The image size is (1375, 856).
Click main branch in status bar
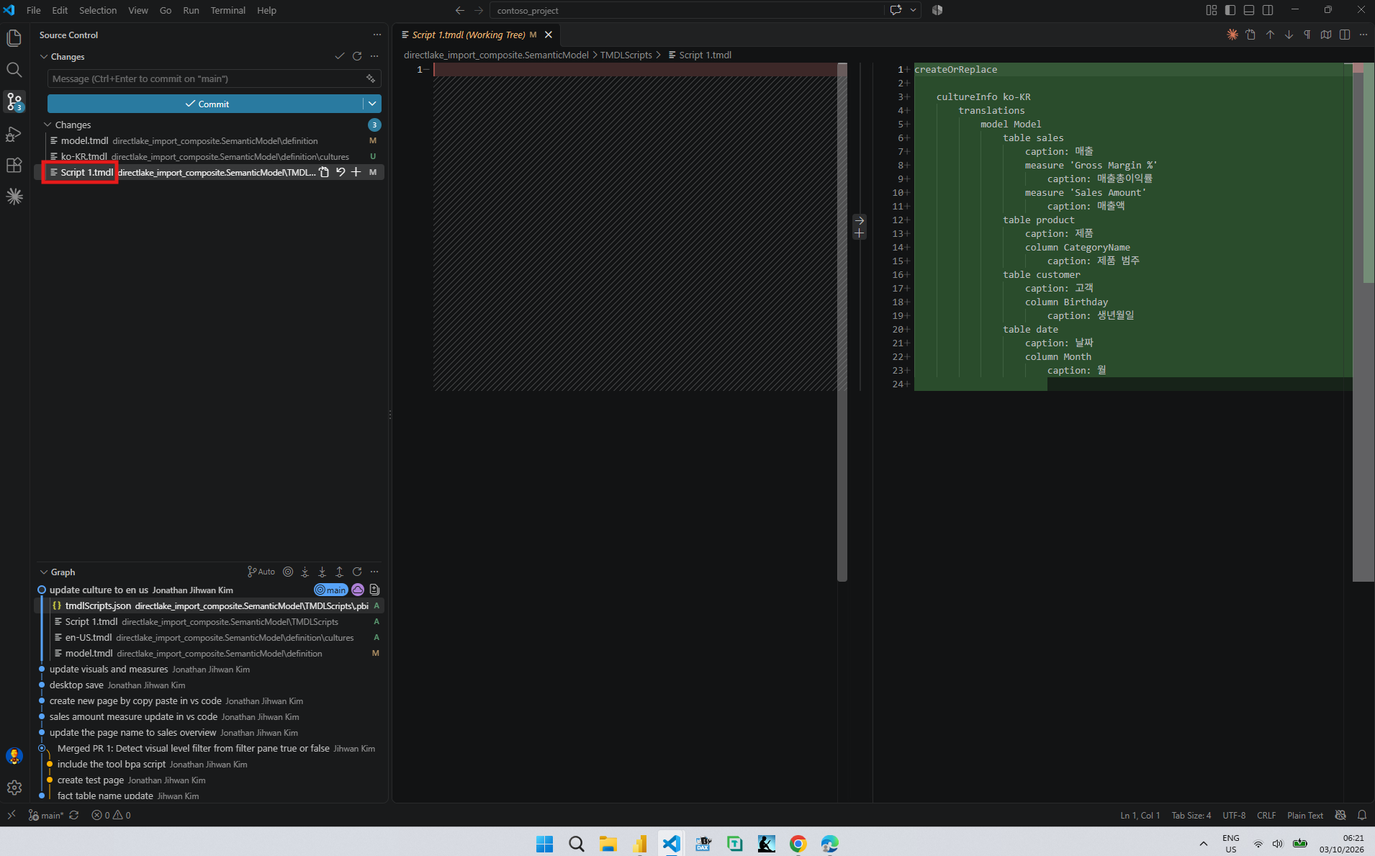[x=46, y=815]
